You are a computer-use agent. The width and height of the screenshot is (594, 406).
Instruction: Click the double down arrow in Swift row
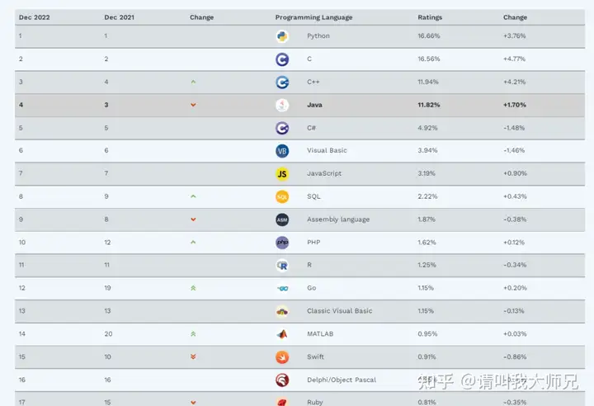point(193,356)
